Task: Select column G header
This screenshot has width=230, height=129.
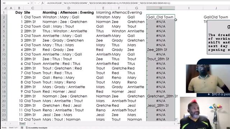Action: pyautogui.click(x=137, y=8)
